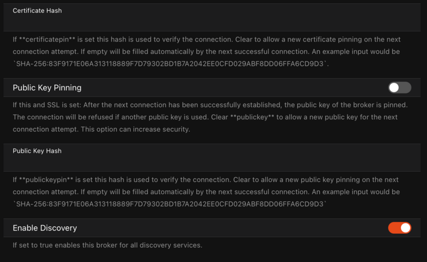Click the Public Key Hash input field

(x=213, y=162)
